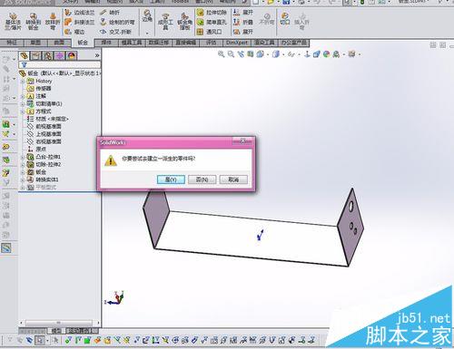Click No (否) in the SolidWorks dialog

pyautogui.click(x=202, y=179)
